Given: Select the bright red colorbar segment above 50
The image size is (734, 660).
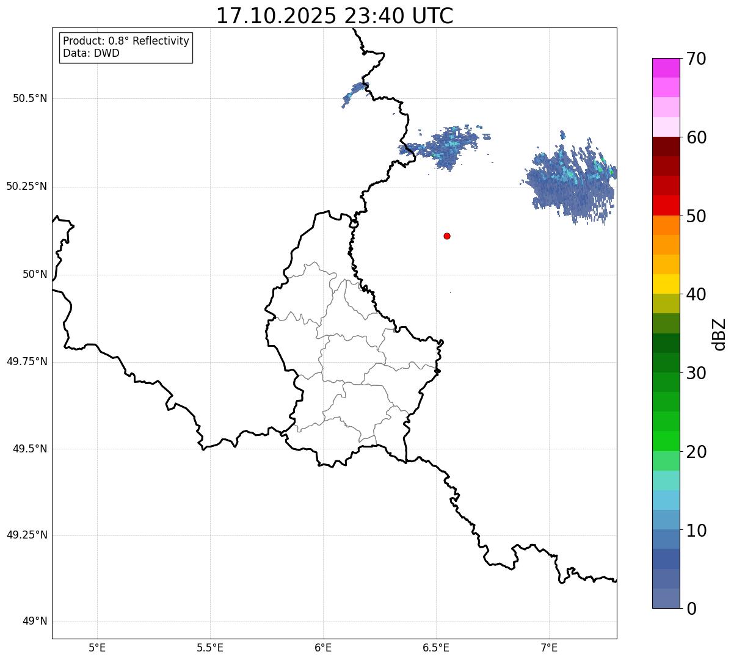Looking at the screenshot, I should point(666,205).
